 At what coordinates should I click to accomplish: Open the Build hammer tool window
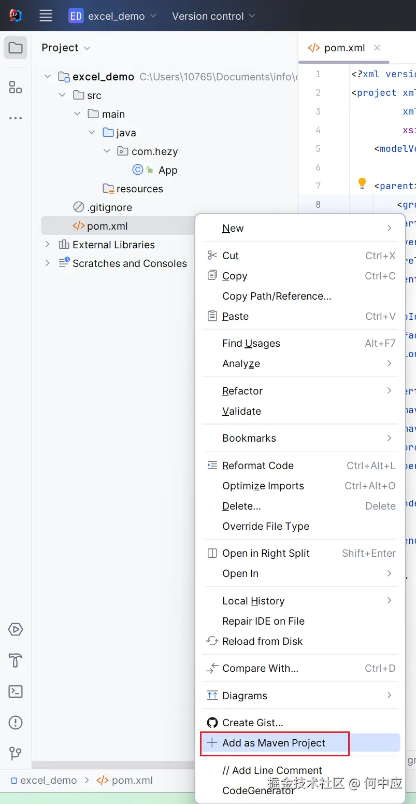tap(16, 660)
